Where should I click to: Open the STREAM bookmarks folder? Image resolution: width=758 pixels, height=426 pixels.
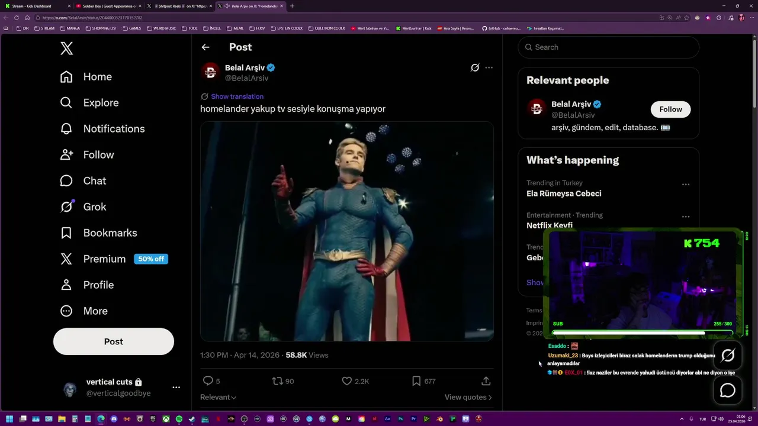click(44, 28)
